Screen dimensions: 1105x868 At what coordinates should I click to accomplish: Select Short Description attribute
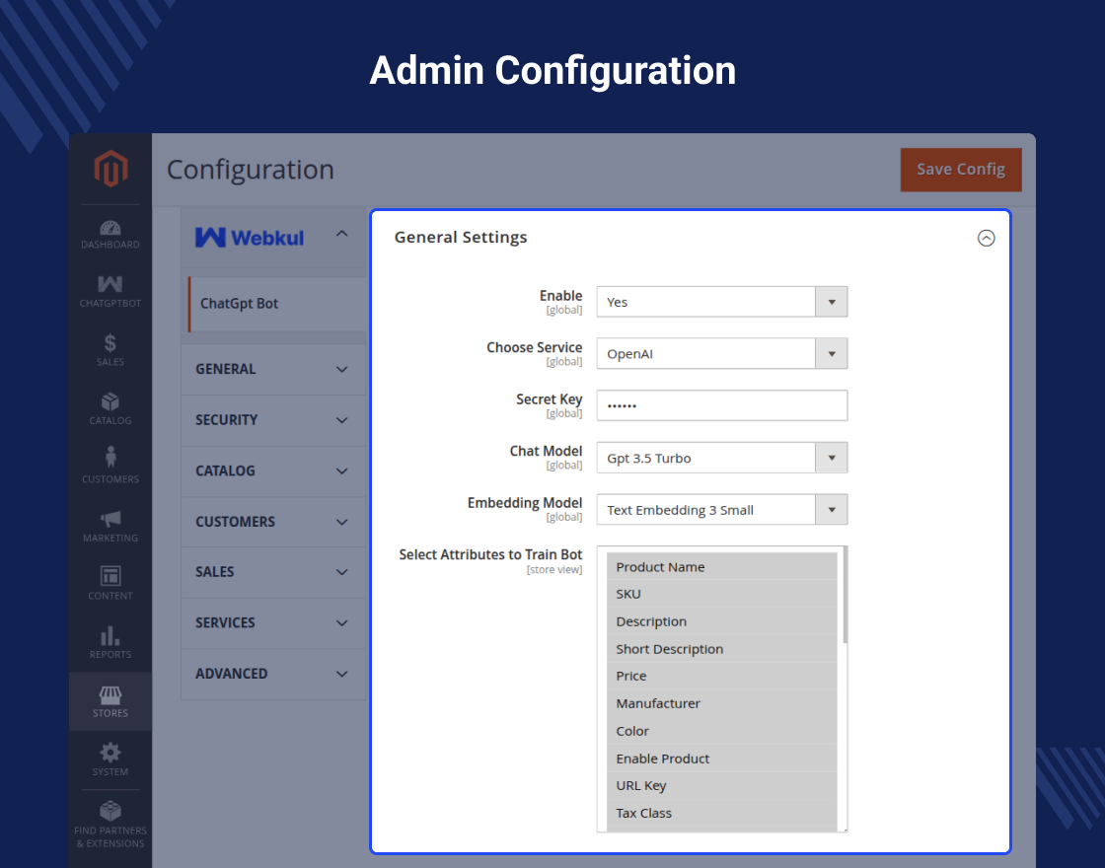click(721, 649)
